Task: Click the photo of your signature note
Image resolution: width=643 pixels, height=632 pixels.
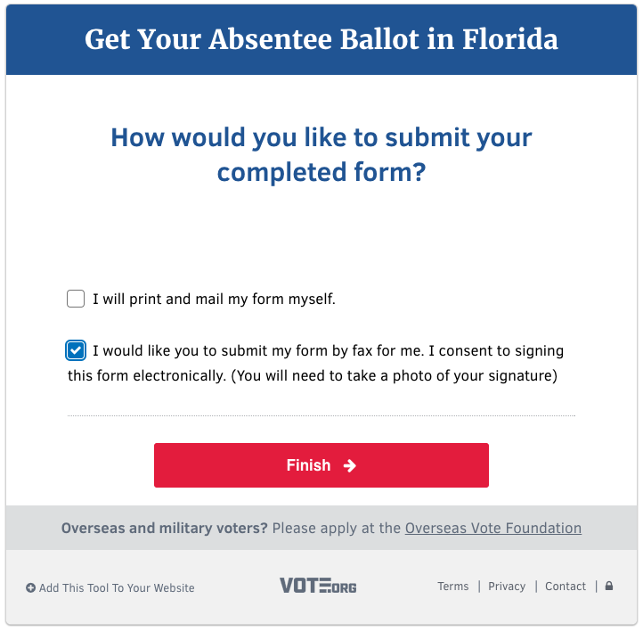Action: tap(395, 375)
